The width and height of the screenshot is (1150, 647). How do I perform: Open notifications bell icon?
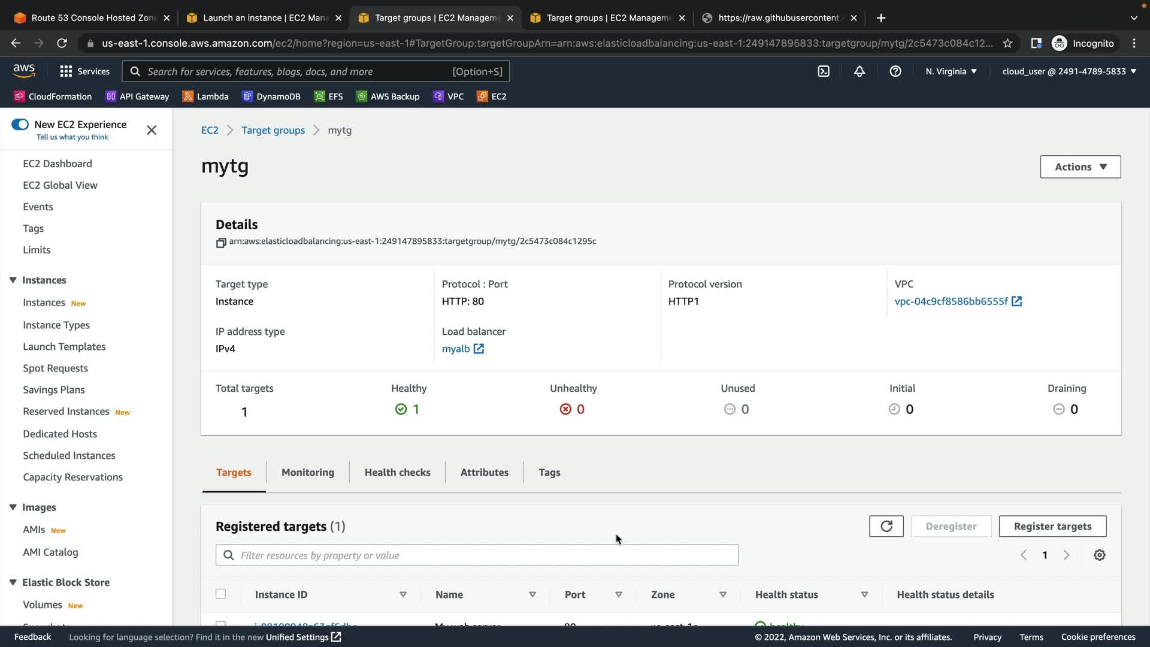(x=860, y=71)
